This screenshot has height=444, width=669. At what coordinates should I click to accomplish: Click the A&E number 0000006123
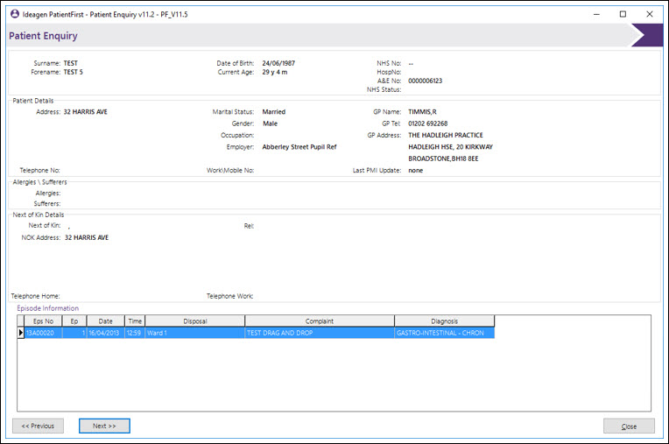425,81
